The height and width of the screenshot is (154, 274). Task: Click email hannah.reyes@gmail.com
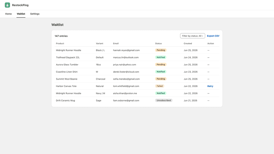tap(126, 50)
